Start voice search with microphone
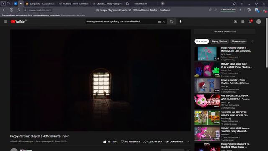The width and height of the screenshot is (268, 151). (x=180, y=21)
